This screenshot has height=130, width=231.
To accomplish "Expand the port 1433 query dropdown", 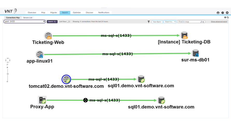I will pos(44,22).
